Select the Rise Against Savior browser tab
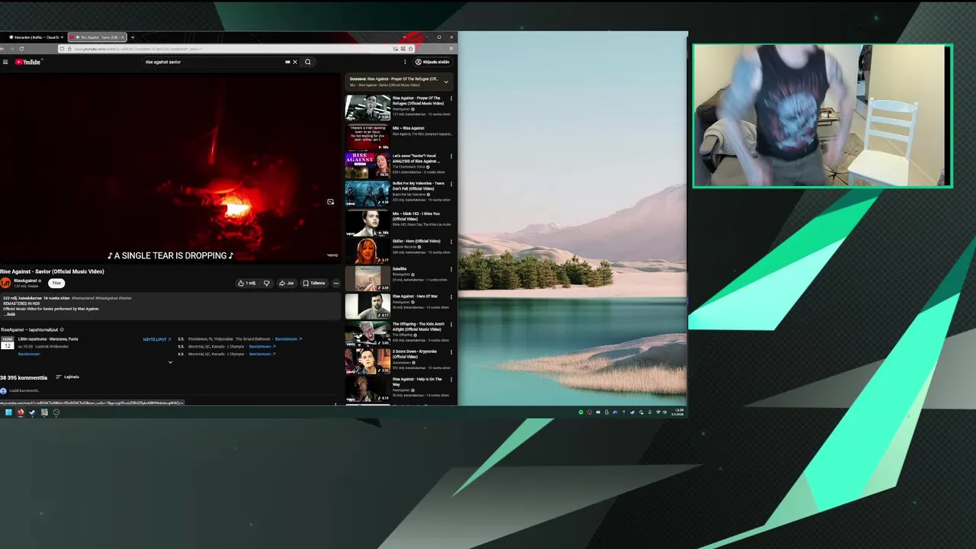Screen dimensions: 976x549 [x=97, y=37]
